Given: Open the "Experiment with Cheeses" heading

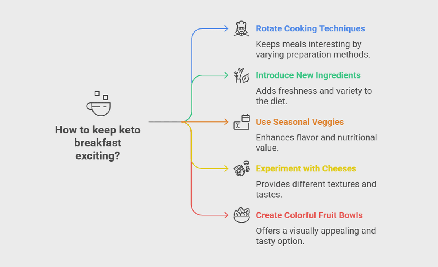Looking at the screenshot, I should click(306, 169).
